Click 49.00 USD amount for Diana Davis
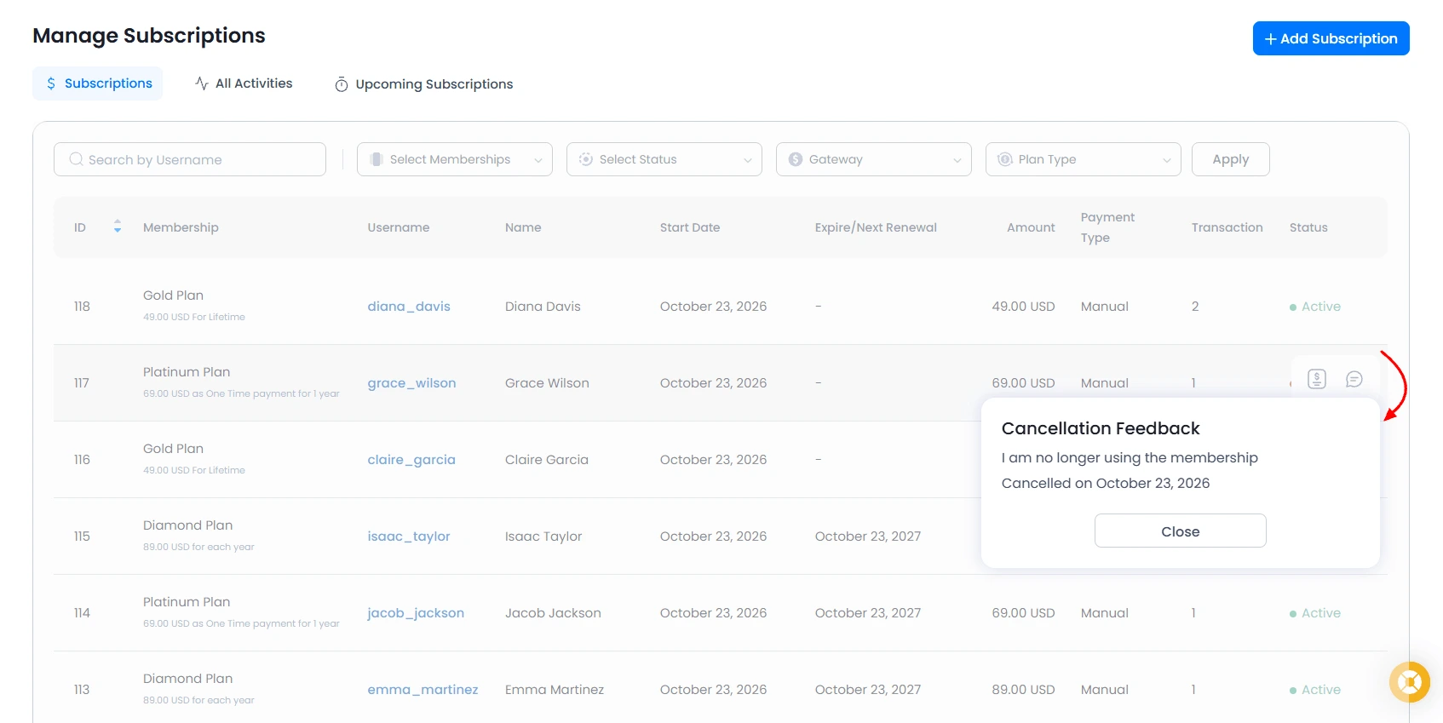1443x723 pixels. coord(1023,307)
